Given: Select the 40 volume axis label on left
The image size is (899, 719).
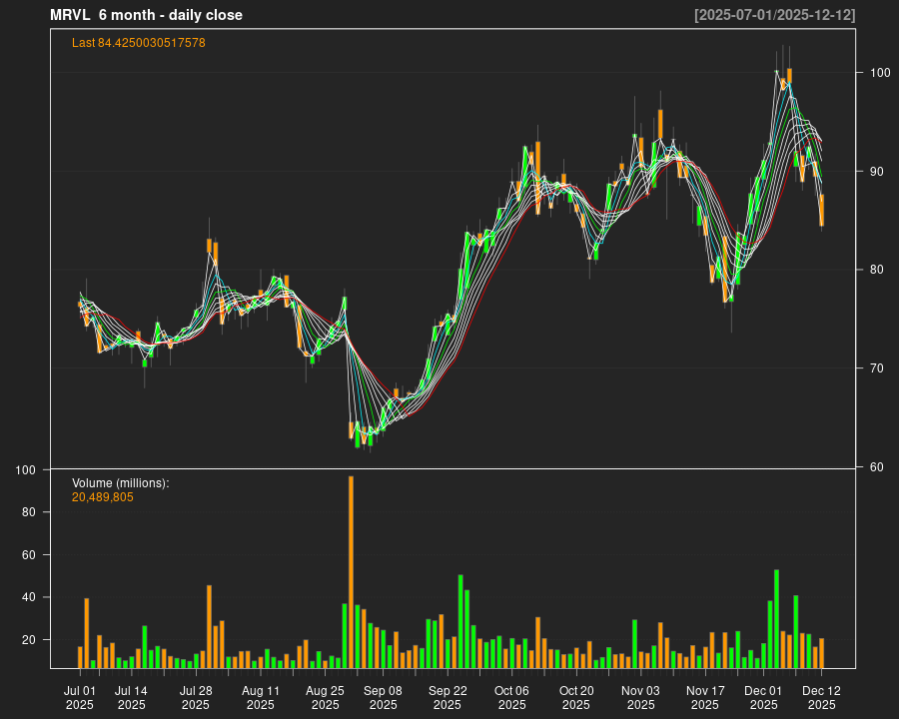Looking at the screenshot, I should [30, 597].
